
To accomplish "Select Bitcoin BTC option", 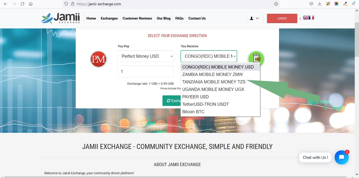I will [x=220, y=112].
